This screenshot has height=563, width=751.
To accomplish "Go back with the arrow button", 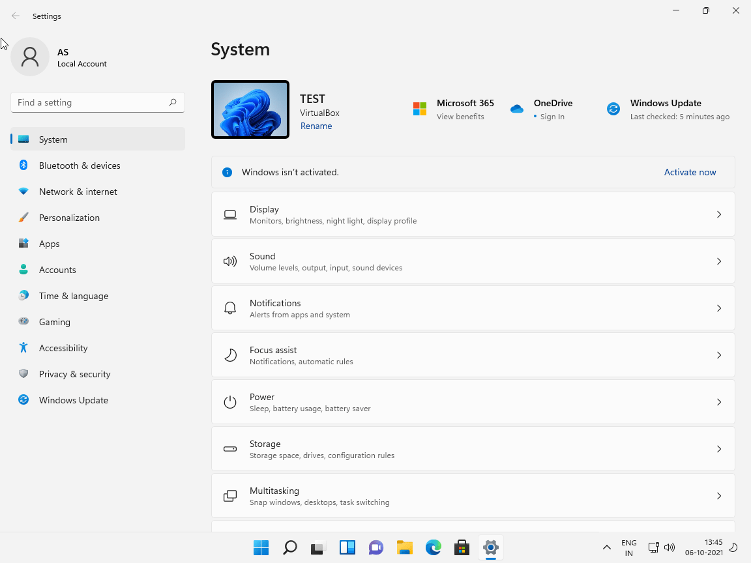I will coord(16,16).
